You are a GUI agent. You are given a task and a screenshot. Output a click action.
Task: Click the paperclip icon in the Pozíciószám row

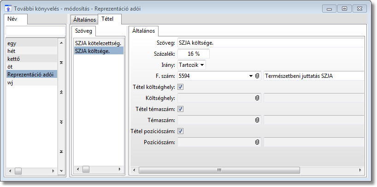click(258, 142)
